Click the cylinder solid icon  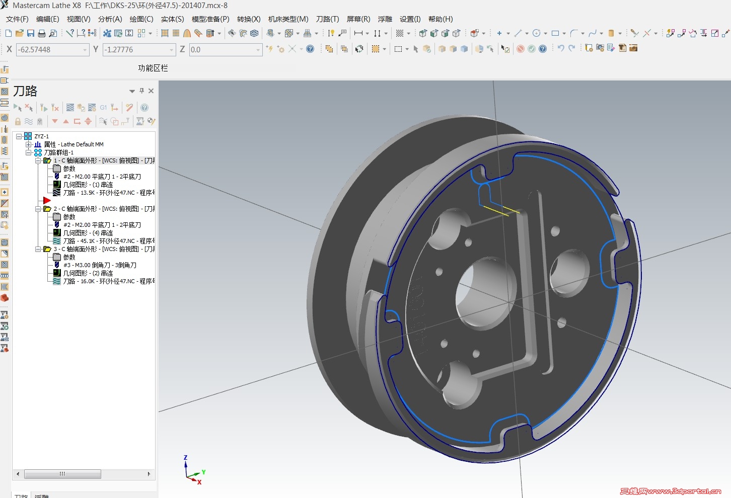click(x=611, y=33)
